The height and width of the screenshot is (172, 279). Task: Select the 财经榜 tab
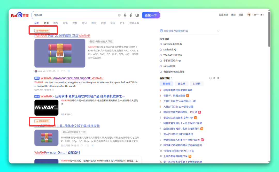[x=197, y=84]
